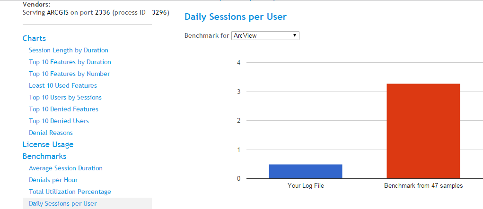Show Top 10 Denied Features chart

63,109
